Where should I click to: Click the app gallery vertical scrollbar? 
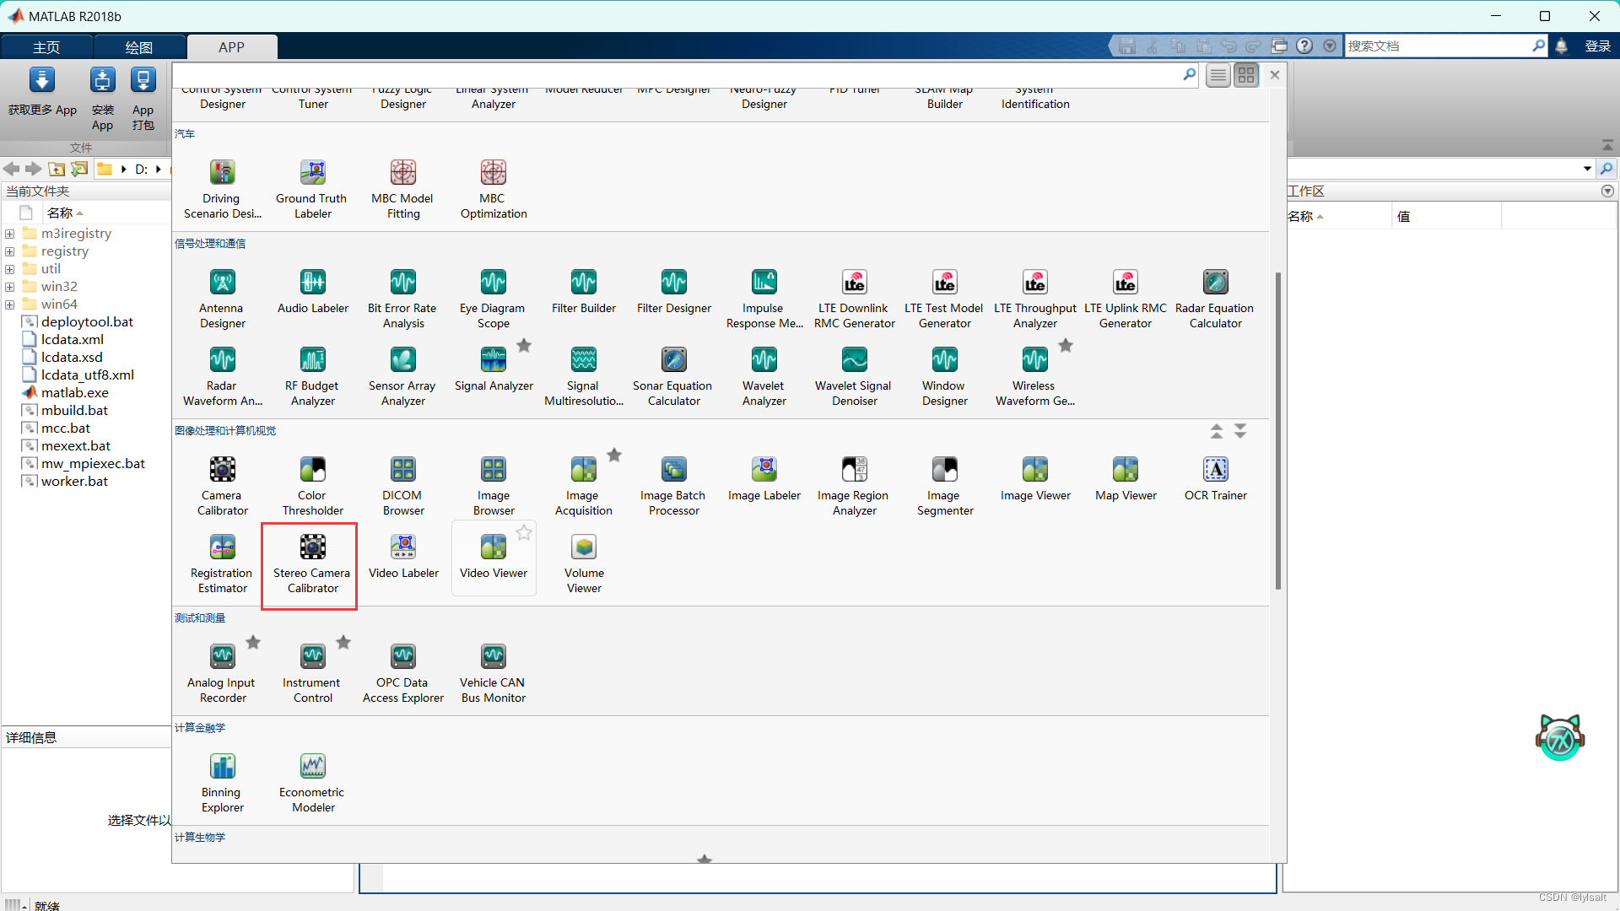tap(1277, 430)
